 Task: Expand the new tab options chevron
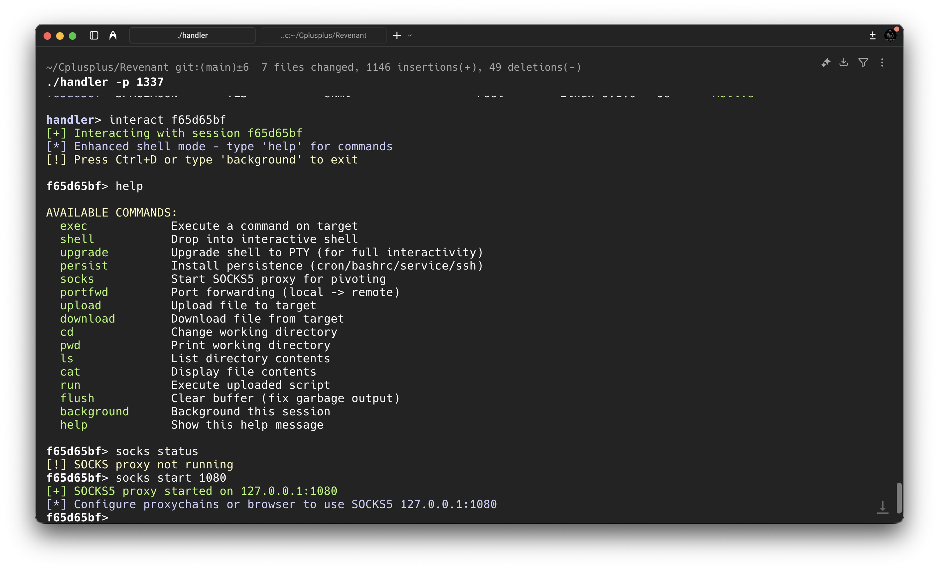pyautogui.click(x=410, y=35)
